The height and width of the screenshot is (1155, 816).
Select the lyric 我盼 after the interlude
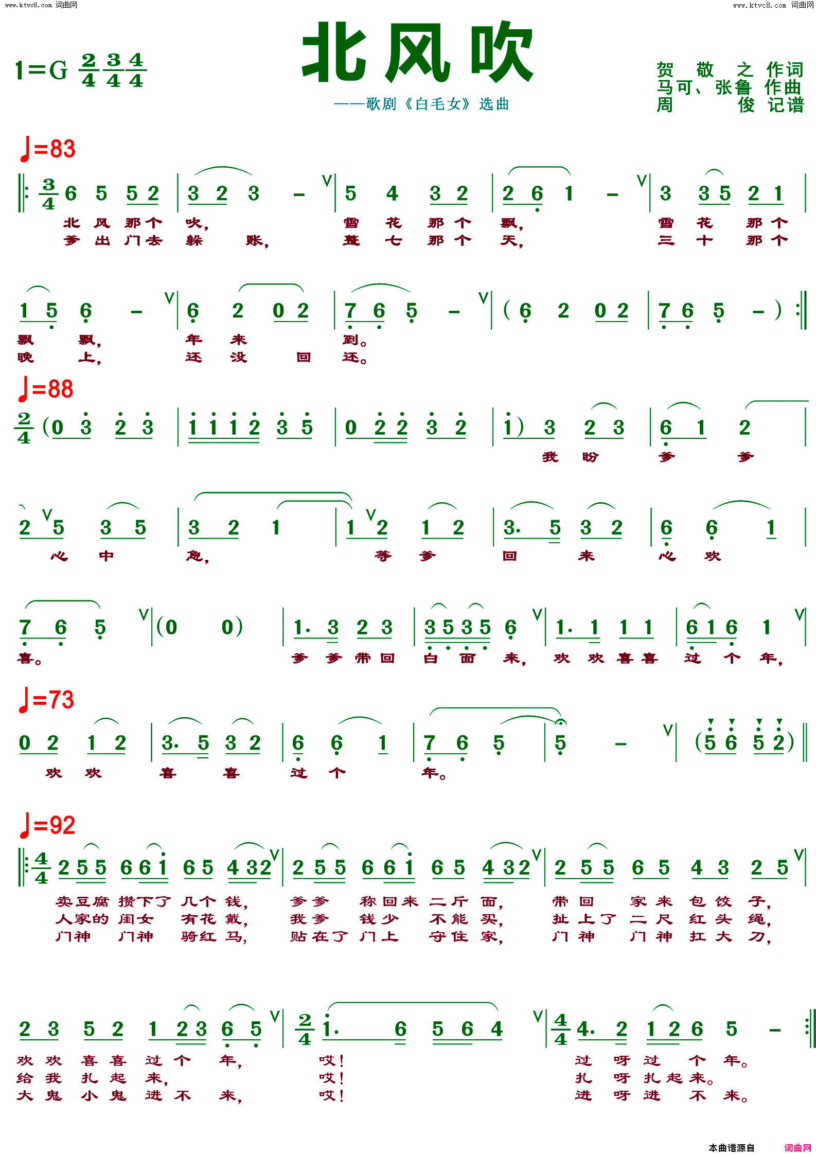coord(570,456)
